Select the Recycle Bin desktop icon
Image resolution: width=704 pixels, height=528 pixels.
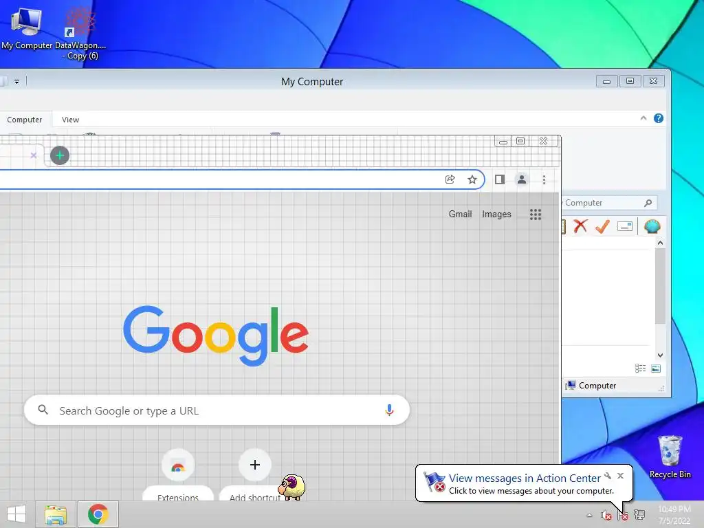coord(670,456)
